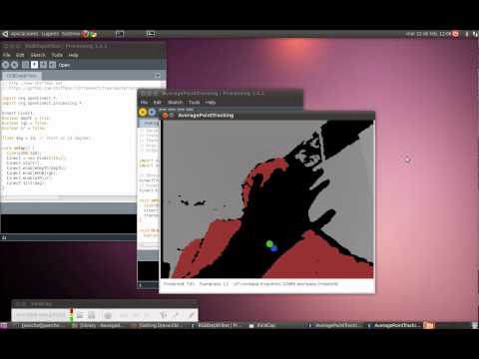Screen dimensions: 479x359
Task: Click black console area of RGBDepthTest window
Action: [x=69, y=223]
